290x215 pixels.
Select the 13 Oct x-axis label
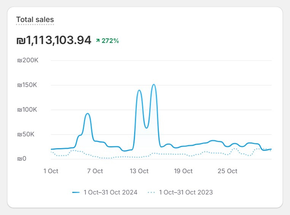[x=139, y=171]
